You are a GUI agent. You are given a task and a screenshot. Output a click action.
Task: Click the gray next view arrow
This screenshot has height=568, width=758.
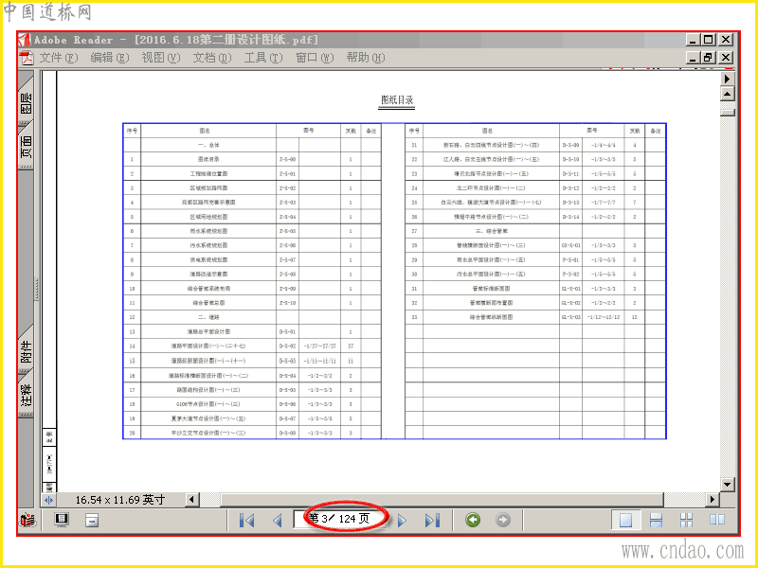[503, 520]
